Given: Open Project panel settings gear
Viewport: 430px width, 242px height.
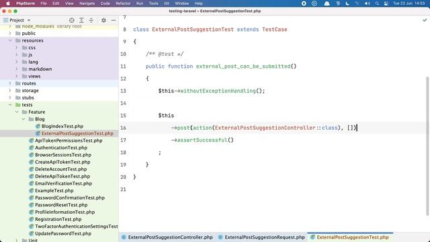Looking at the screenshot, I should [103, 20].
